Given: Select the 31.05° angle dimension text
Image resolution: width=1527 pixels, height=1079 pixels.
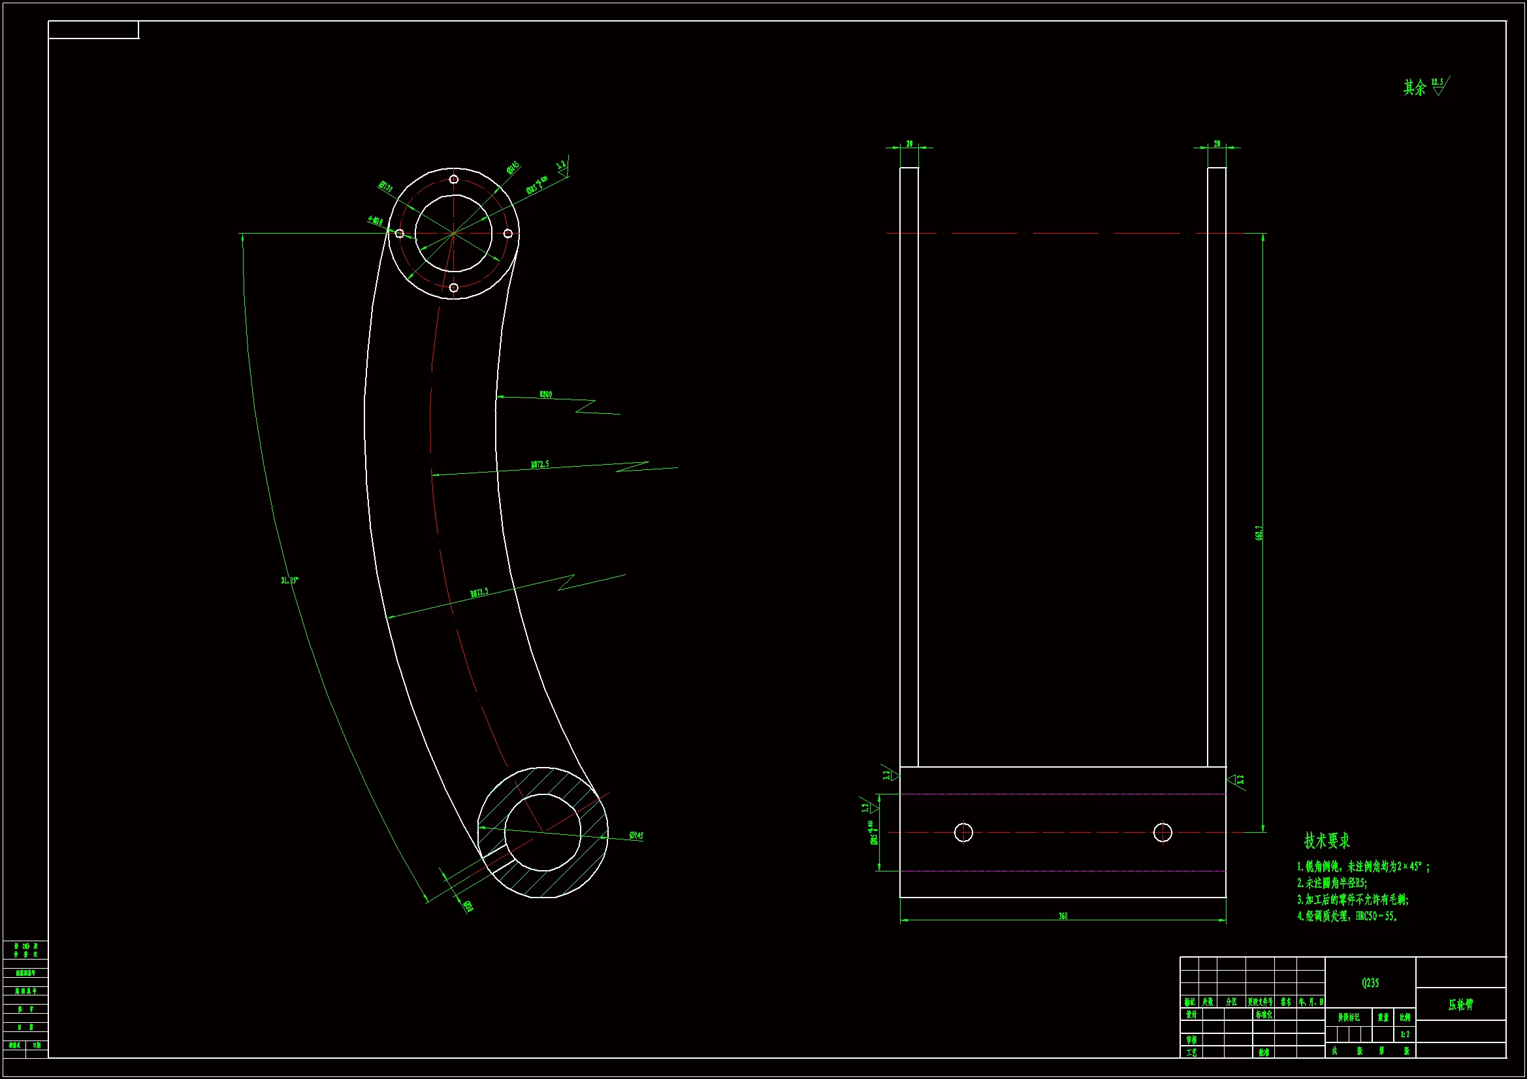Looking at the screenshot, I should [289, 580].
